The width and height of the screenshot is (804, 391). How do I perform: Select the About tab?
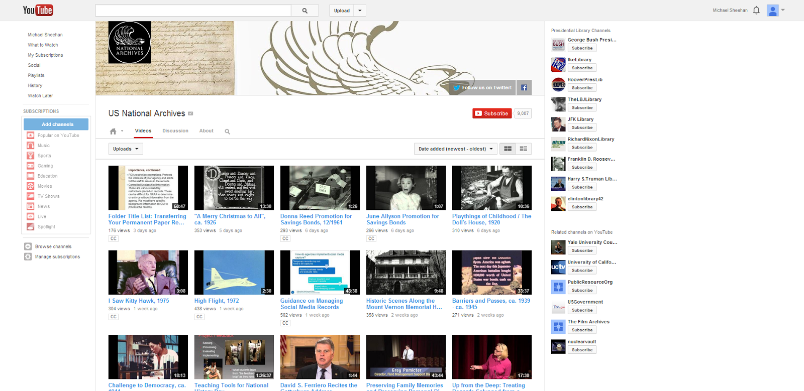207,131
